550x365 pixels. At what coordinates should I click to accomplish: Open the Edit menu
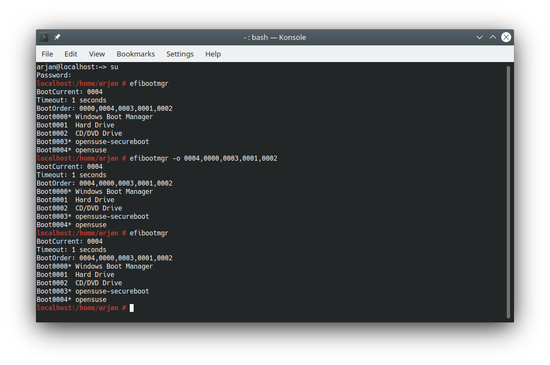70,54
